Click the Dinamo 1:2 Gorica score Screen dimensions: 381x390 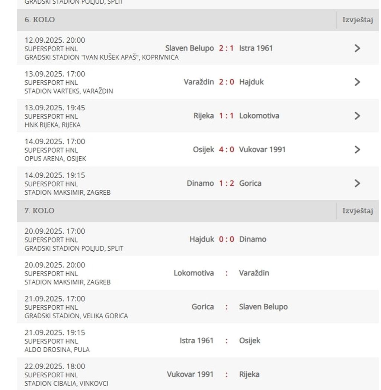point(226,183)
